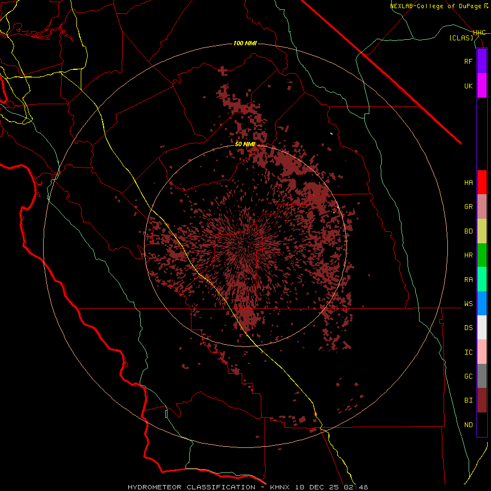Click the BI dark-red legend swatch
Viewport: 491px width, 491px height.
482,400
